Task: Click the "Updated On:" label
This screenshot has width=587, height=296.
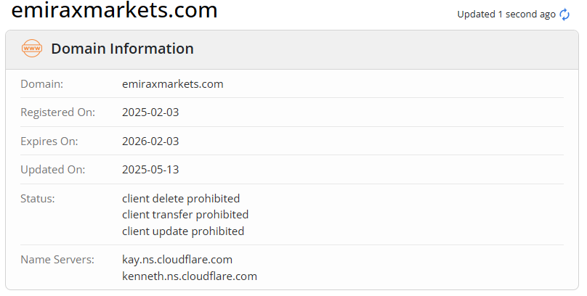Action: click(53, 170)
